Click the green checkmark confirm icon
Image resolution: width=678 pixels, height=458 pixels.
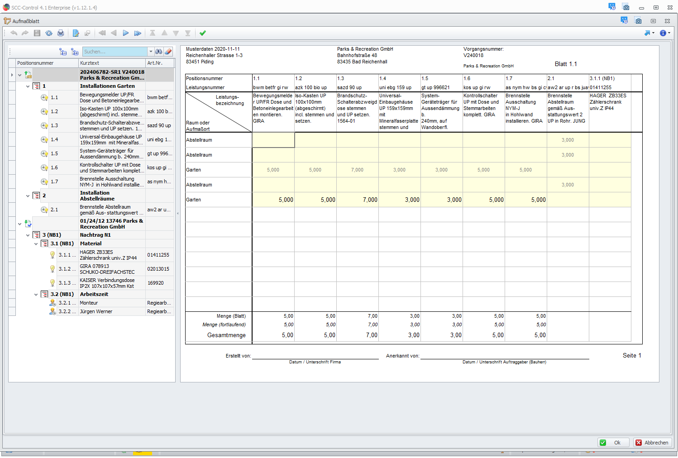[x=203, y=33]
